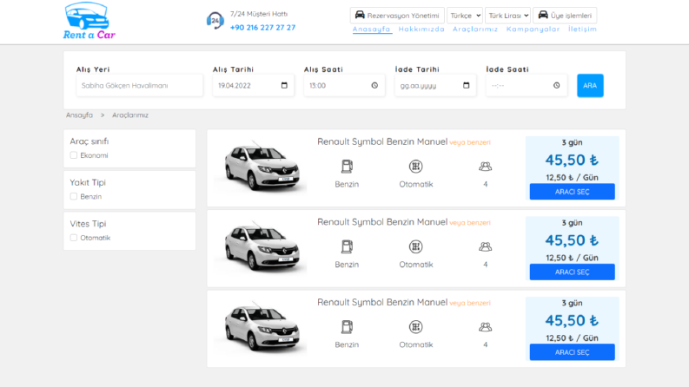Click passengers icon in third listing
Image resolution: width=689 pixels, height=387 pixels.
coord(485,327)
